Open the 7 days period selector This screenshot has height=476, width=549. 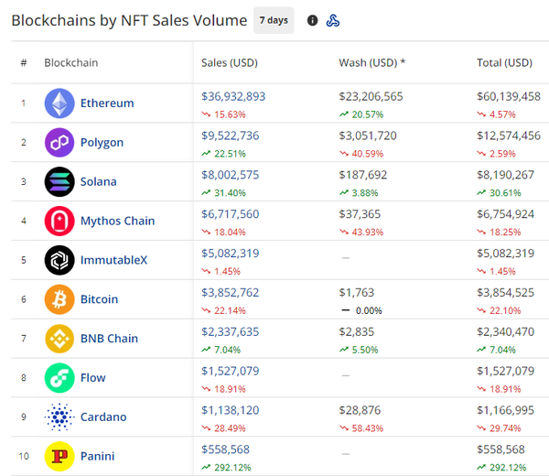coord(274,20)
